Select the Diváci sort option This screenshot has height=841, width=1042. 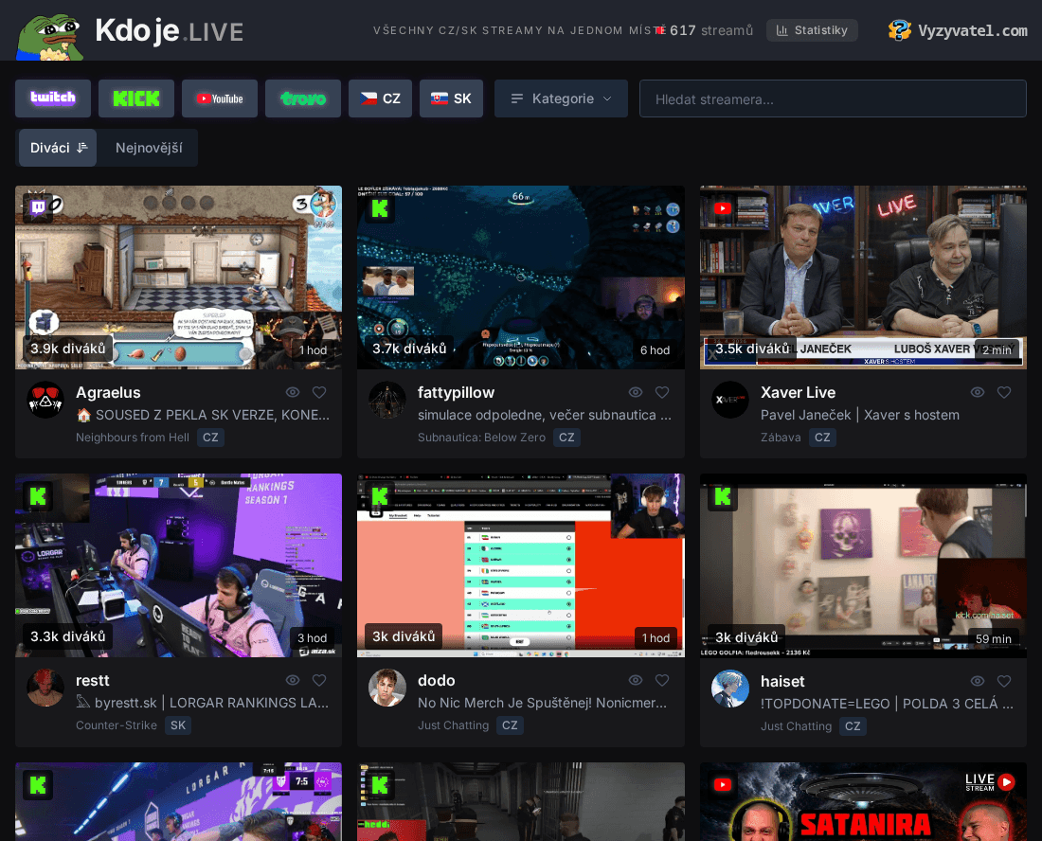point(57,148)
